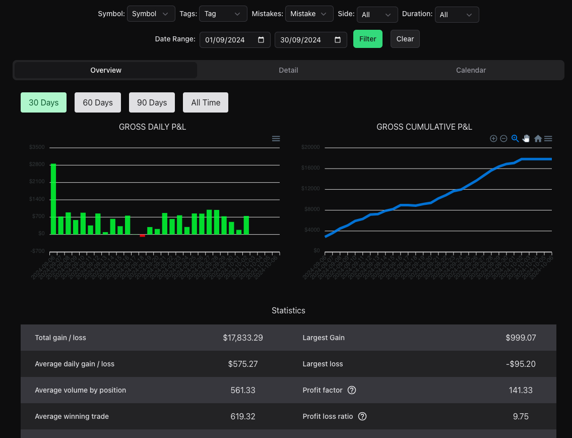Screen dimensions: 572x438
Task: Select the 30 Days range toggle
Action: [x=43, y=102]
